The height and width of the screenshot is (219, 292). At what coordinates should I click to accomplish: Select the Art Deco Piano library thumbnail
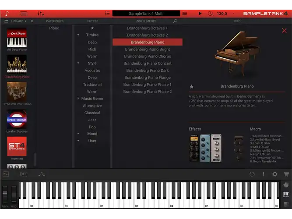(x=17, y=38)
